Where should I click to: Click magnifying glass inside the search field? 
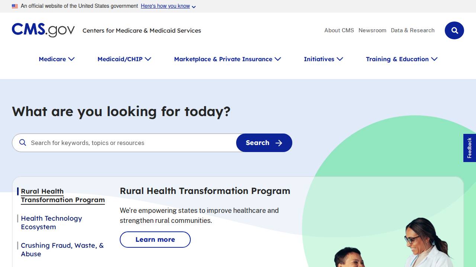[23, 143]
